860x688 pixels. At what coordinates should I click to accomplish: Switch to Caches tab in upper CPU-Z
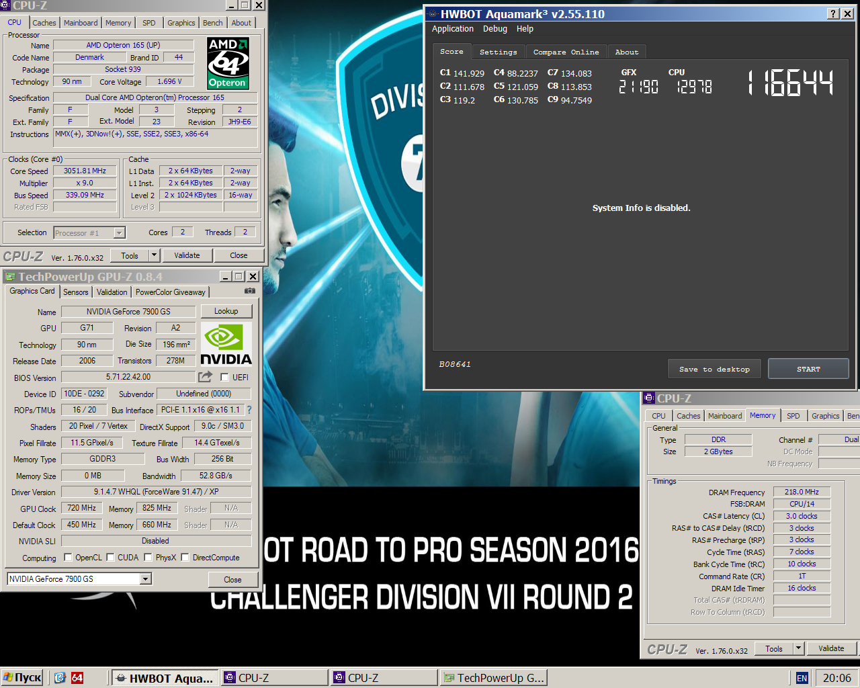pyautogui.click(x=44, y=23)
